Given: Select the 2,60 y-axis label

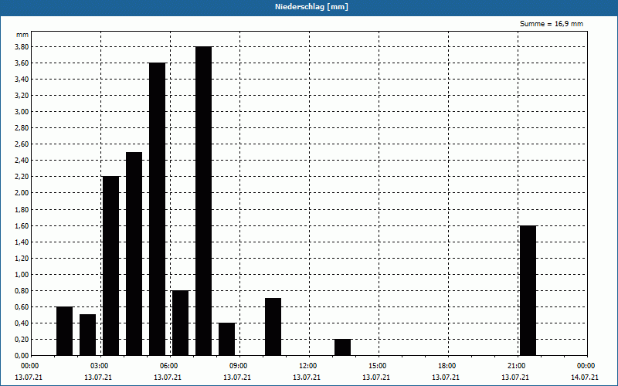Looking at the screenshot, I should point(22,144).
